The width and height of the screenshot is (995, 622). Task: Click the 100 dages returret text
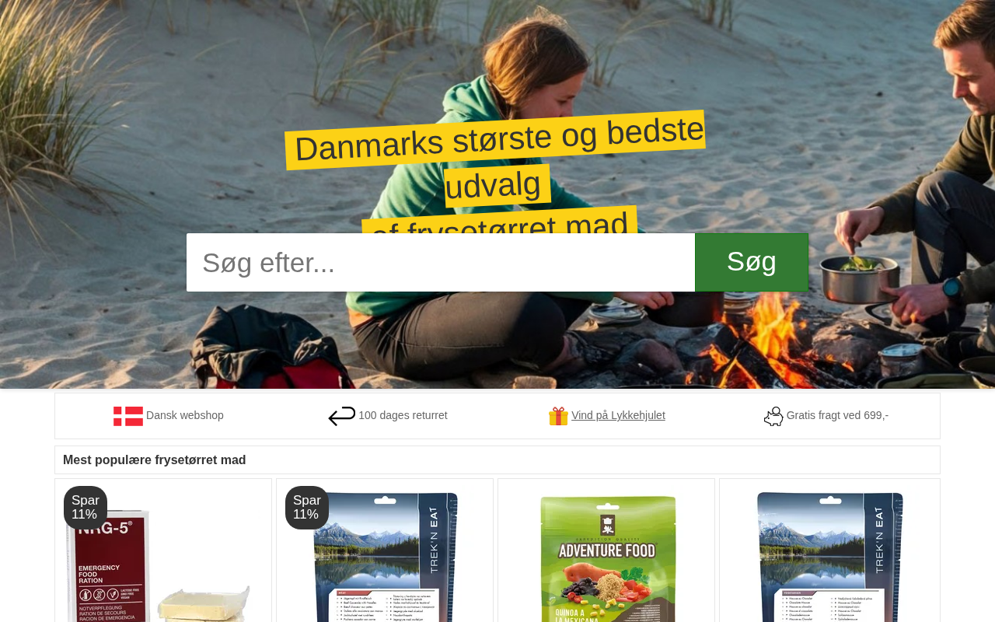tap(403, 415)
